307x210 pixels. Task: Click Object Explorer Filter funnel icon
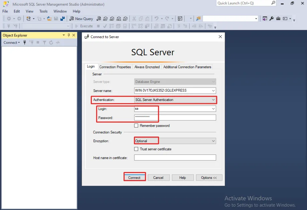tap(44, 42)
